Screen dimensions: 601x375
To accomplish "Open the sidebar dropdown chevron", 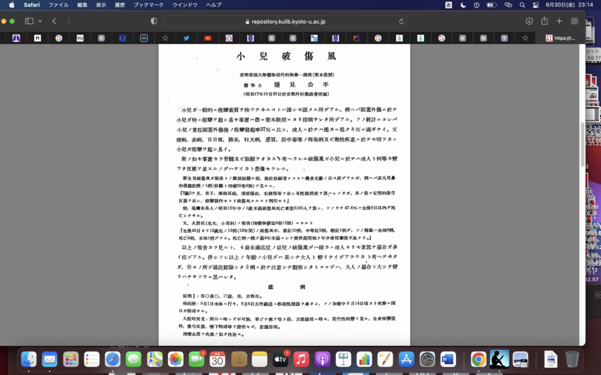I will point(40,21).
